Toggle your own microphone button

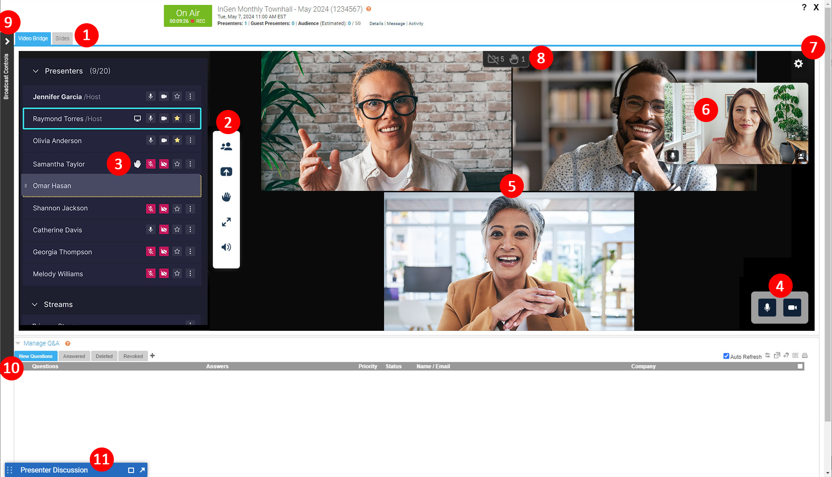[767, 308]
